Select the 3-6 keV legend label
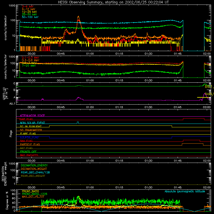Viewport: 214px width, 214px height. 28,6
